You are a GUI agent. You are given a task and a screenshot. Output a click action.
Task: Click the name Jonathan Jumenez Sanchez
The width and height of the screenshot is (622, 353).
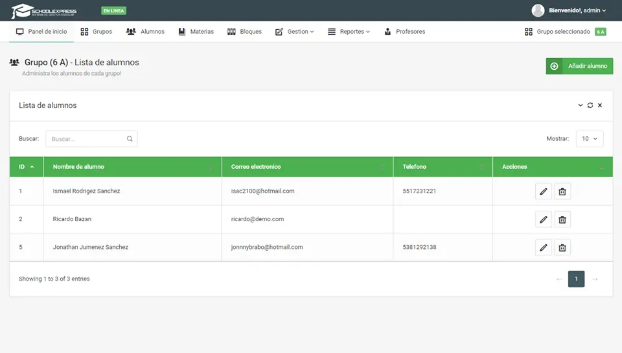(x=91, y=248)
